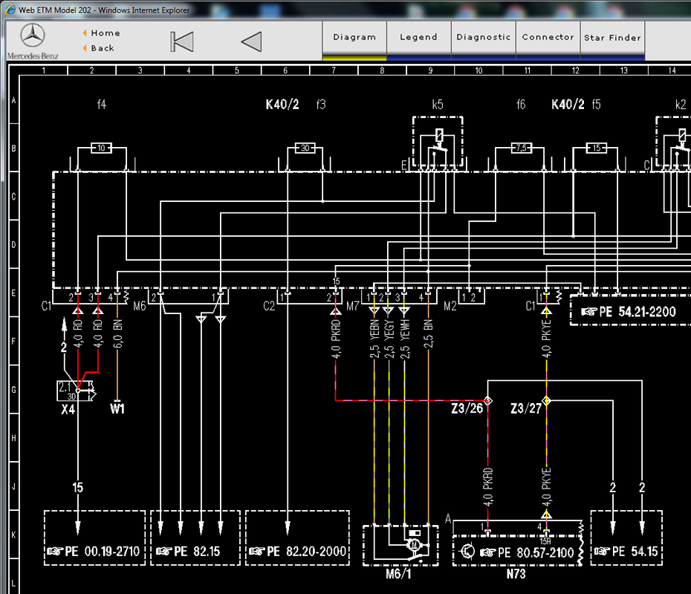
Task: Open the Star Finder tab
Action: [612, 38]
